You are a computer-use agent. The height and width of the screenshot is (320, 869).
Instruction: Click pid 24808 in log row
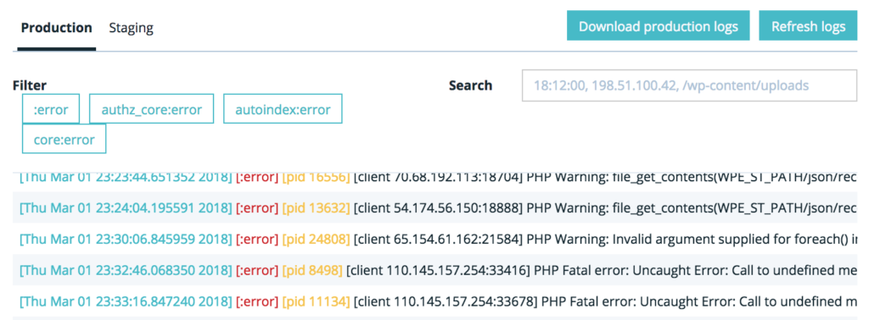317,240
